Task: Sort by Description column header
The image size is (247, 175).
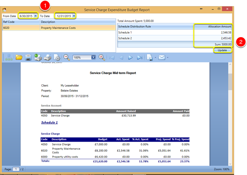Action: pyautogui.click(x=78, y=22)
